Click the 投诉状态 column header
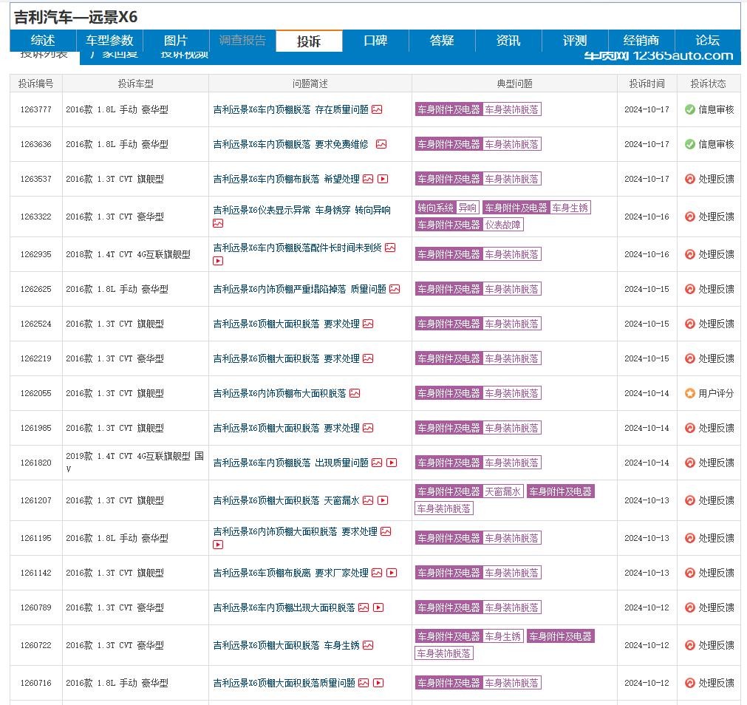Screen dimensions: 747x705 tap(709, 84)
